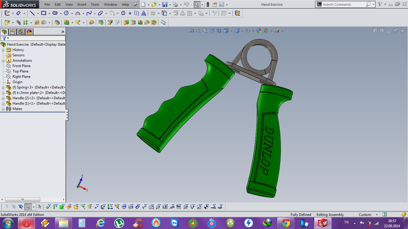The height and width of the screenshot is (229, 408).
Task: Open the Line tool dropdown arrow
Action: [x=38, y=13]
